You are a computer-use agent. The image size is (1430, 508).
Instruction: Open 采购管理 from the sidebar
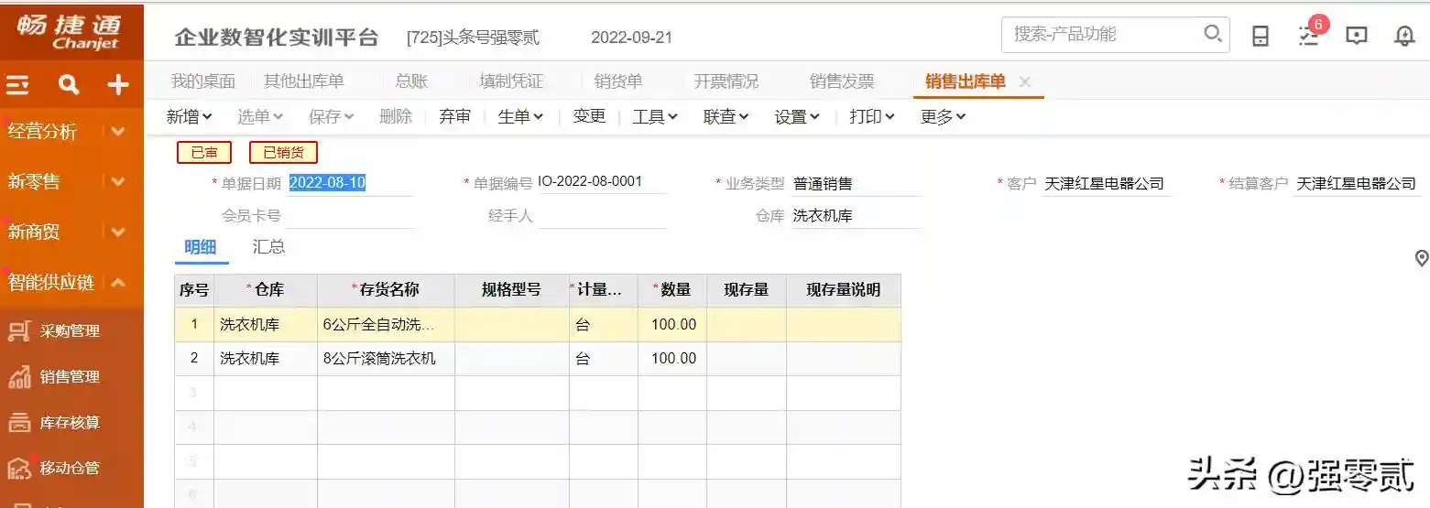[x=70, y=330]
